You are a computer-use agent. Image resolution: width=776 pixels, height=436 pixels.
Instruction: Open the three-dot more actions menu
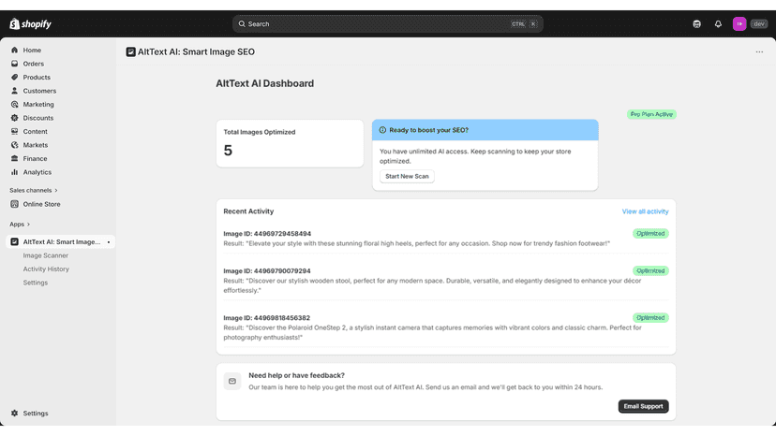[759, 51]
